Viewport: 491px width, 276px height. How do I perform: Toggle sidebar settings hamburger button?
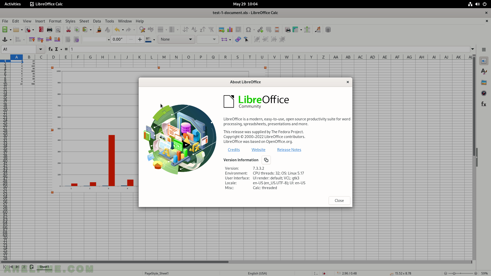coord(484,50)
